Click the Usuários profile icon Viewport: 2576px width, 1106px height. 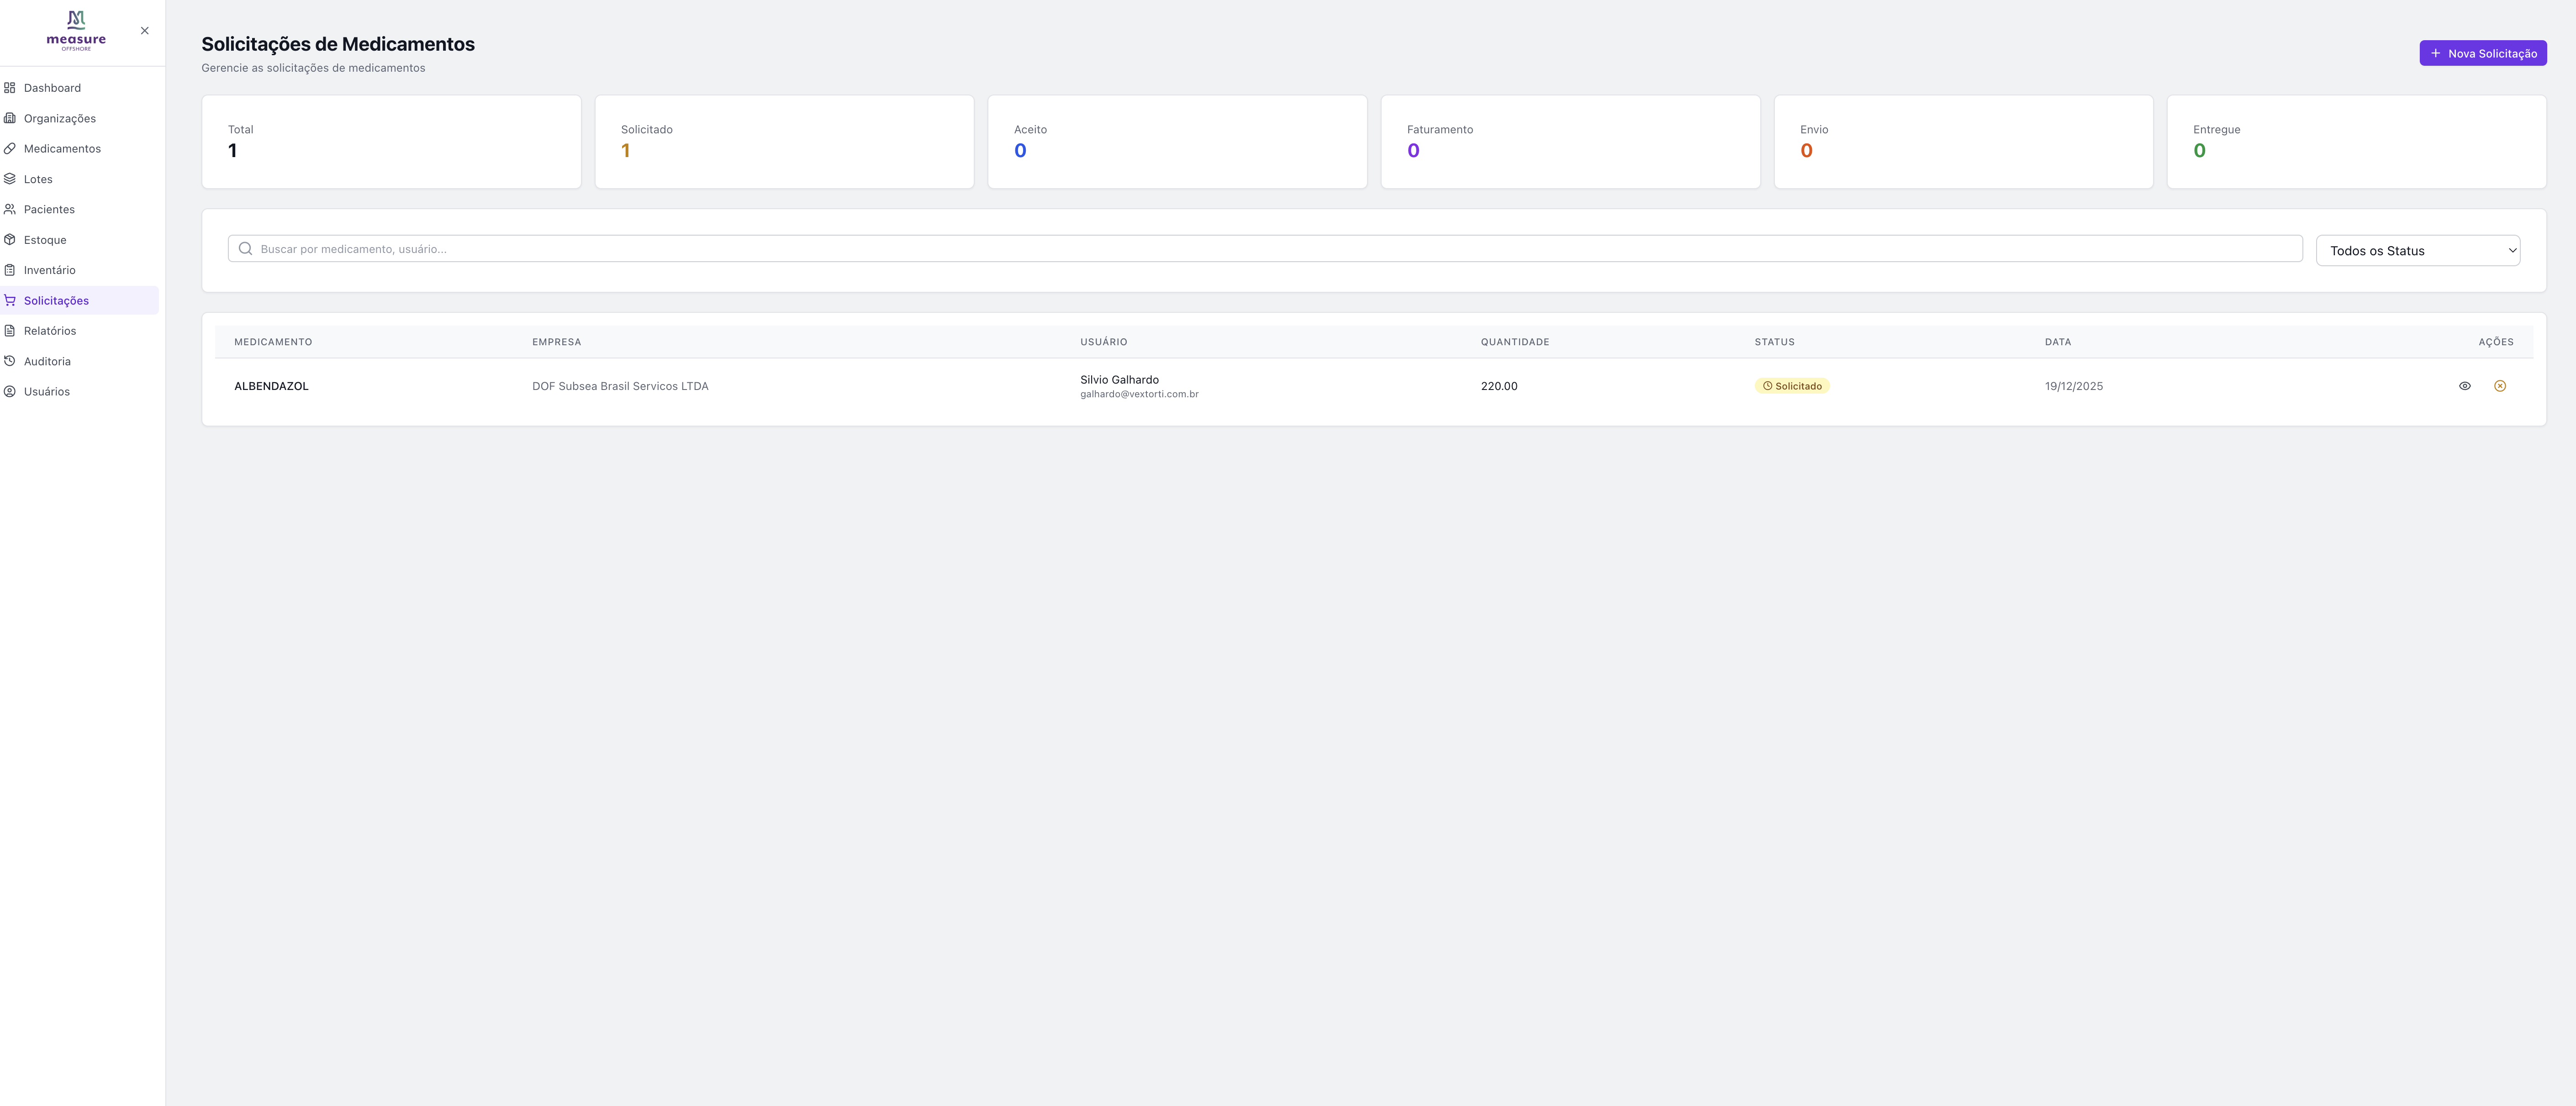tap(10, 392)
